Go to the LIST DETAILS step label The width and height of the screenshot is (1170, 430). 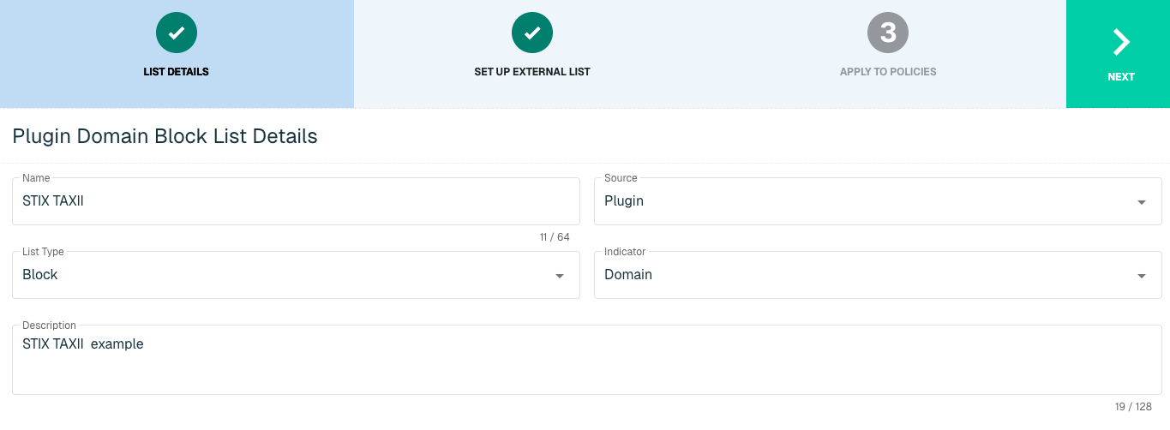coord(177,72)
